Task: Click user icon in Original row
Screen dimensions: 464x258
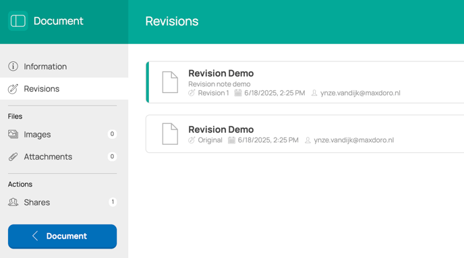Action: 308,140
